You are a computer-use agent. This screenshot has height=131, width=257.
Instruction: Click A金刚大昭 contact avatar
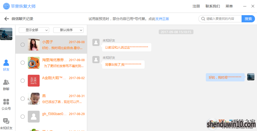click(34, 81)
